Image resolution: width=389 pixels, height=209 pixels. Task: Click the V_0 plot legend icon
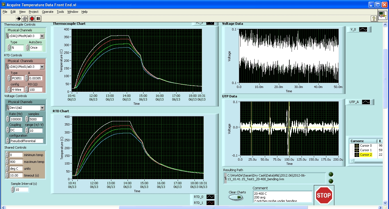click(363, 29)
